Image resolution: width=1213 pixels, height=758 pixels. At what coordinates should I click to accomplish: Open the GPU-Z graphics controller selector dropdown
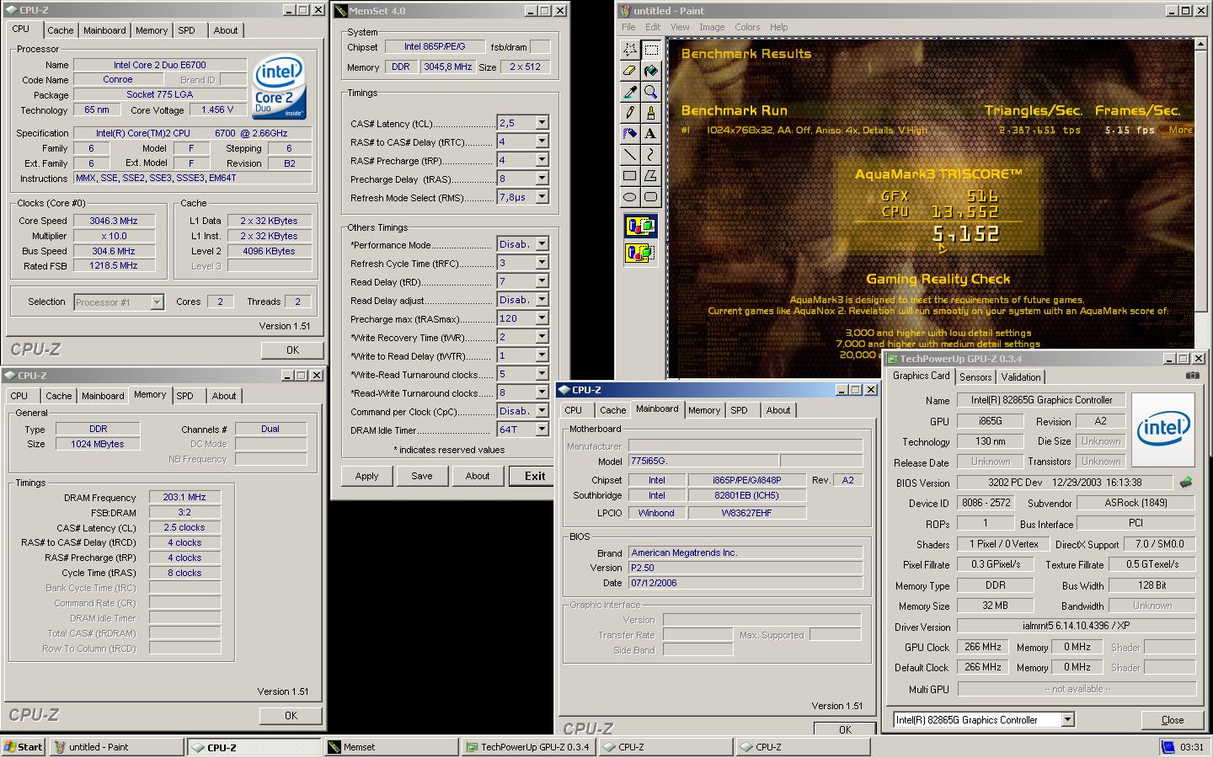[1067, 720]
